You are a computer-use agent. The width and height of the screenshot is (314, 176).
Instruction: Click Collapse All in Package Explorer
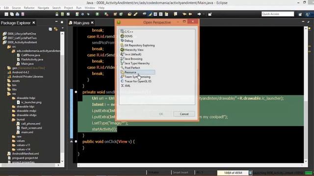coord(50,29)
